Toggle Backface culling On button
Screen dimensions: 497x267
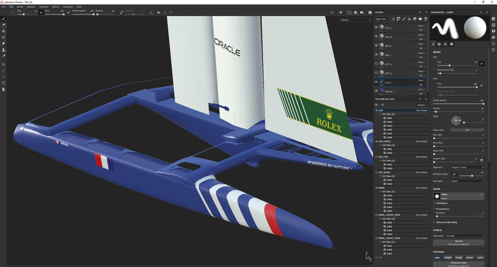(454, 174)
